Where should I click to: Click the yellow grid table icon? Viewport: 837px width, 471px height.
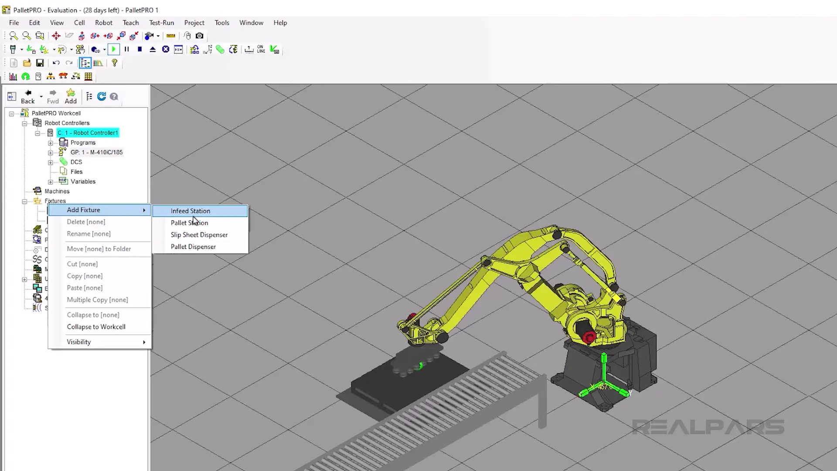coord(88,77)
